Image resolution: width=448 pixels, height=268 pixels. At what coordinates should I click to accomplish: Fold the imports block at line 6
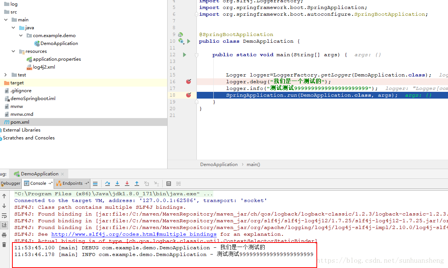[196, 14]
